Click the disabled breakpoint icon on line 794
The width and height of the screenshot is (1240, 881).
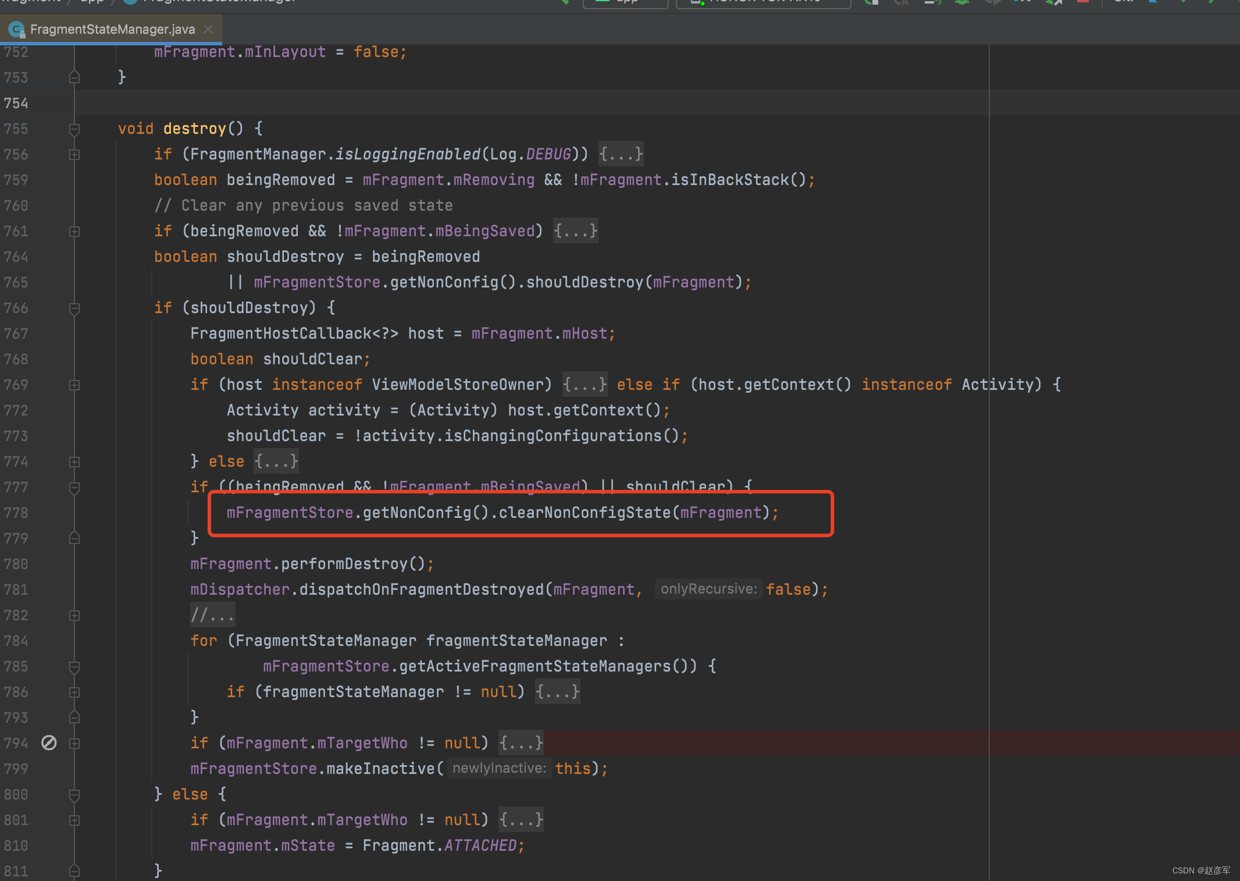point(49,743)
